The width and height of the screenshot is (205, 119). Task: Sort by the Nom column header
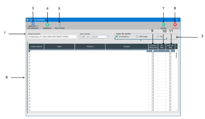click(x=59, y=47)
